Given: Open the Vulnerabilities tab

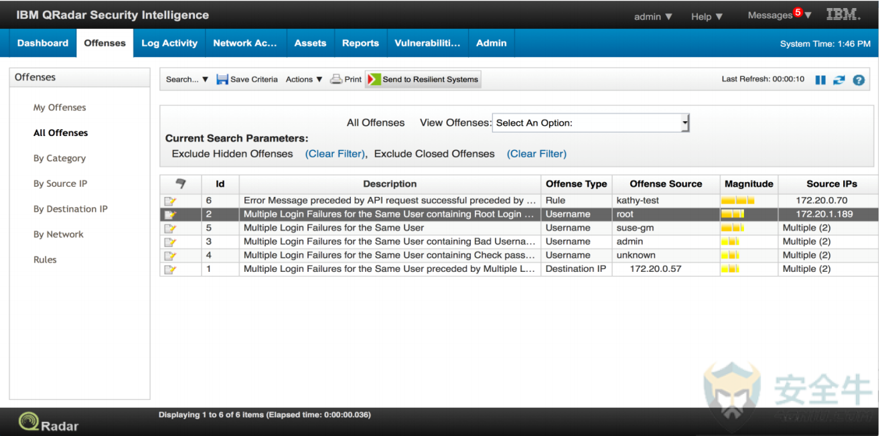Looking at the screenshot, I should click(x=427, y=43).
